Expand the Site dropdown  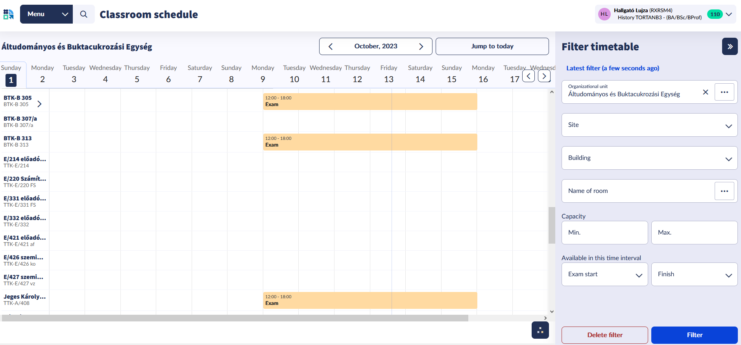click(x=649, y=125)
